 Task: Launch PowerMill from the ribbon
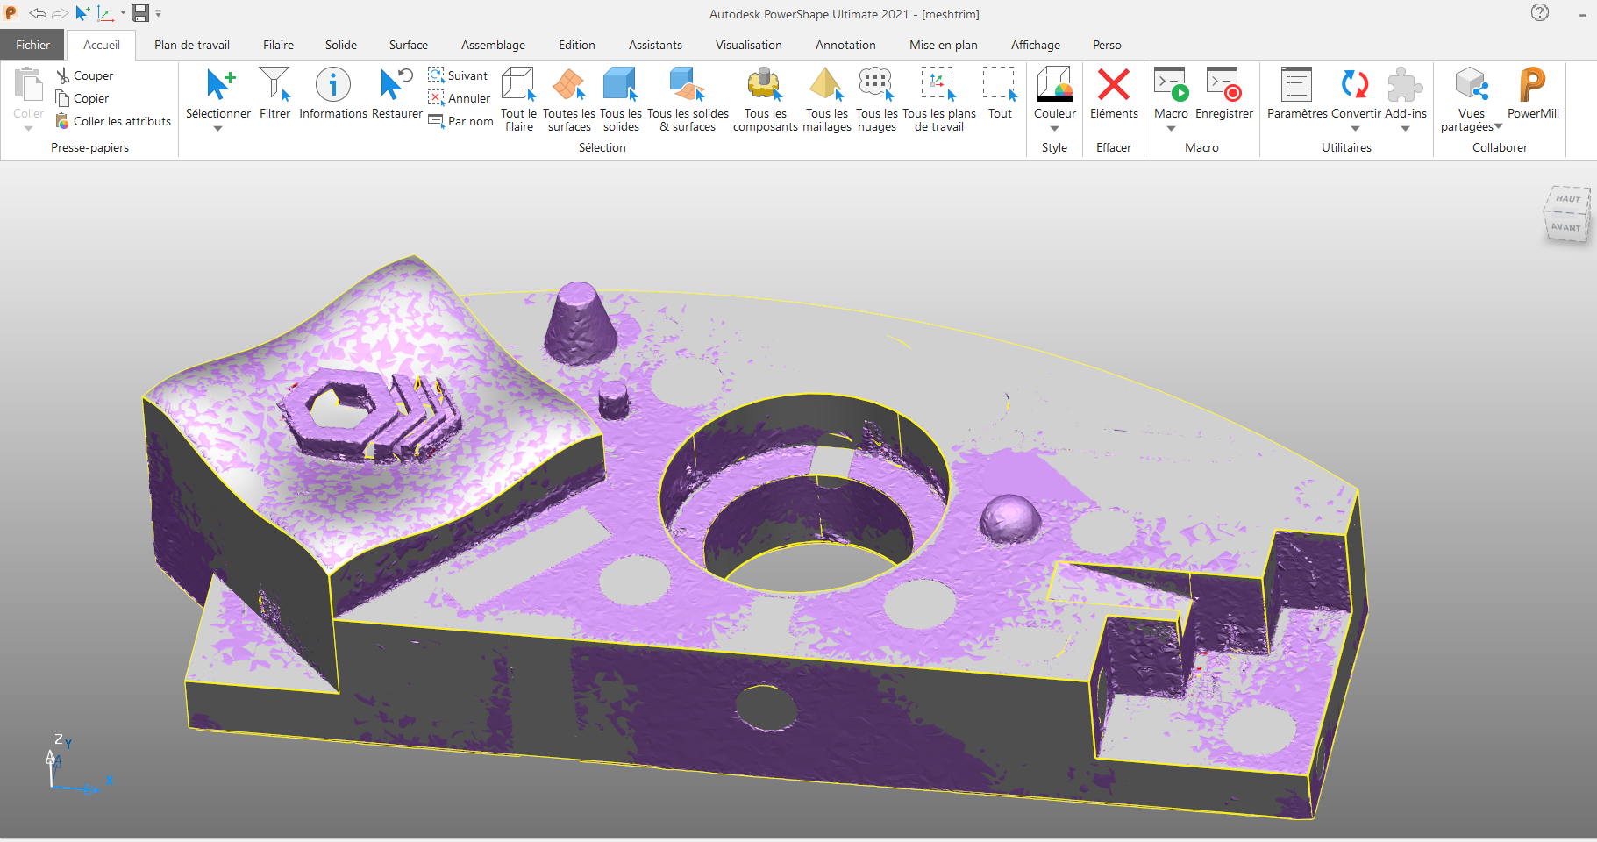coord(1532,86)
